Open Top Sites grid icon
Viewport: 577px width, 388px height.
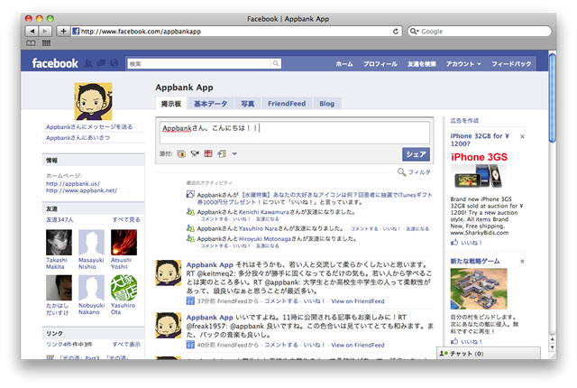(46, 43)
